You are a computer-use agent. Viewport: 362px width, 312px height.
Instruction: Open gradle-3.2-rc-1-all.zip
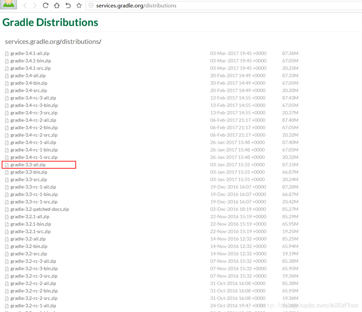[33, 306]
